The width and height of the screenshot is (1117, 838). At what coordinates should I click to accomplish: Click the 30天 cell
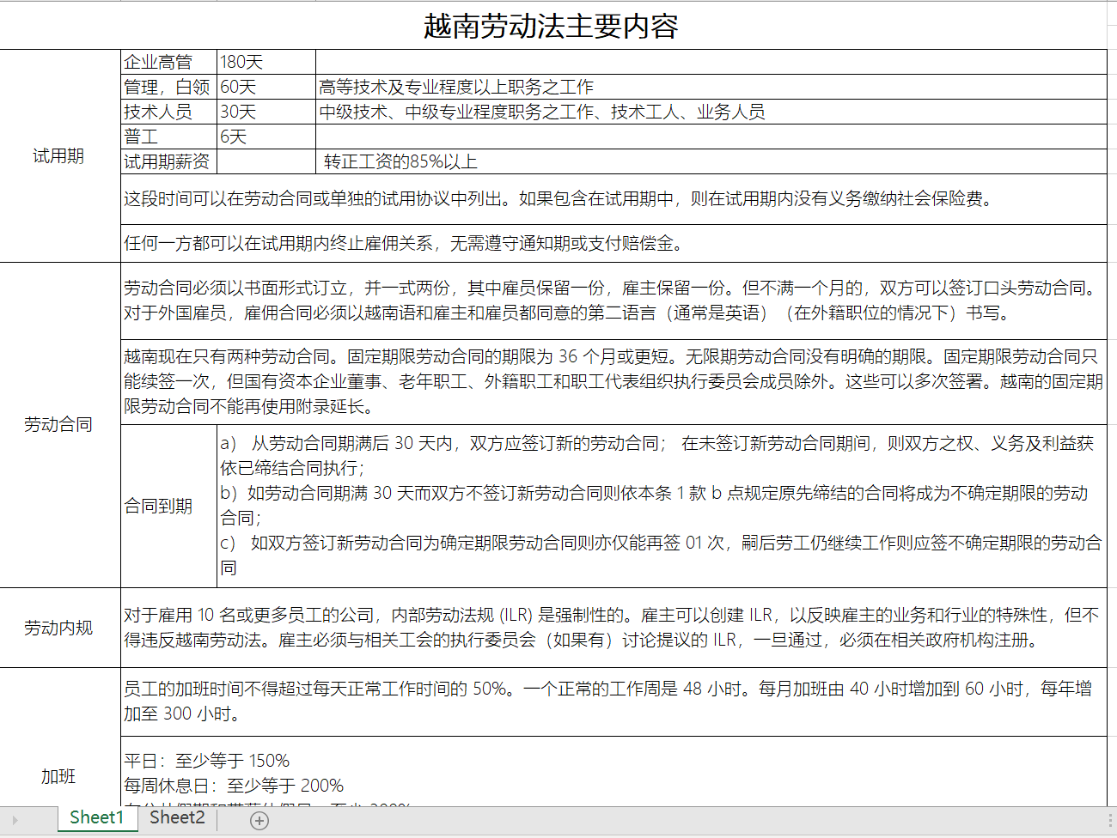pyautogui.click(x=266, y=112)
